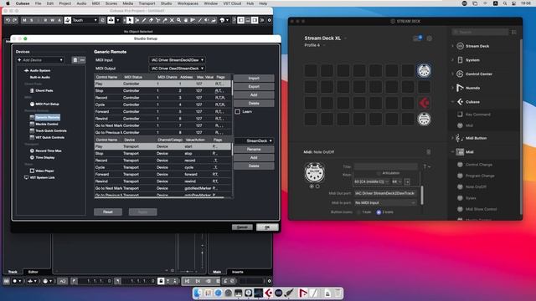Open the Profile 4 dropdown
The height and width of the screenshot is (301, 536).
[x=314, y=45]
